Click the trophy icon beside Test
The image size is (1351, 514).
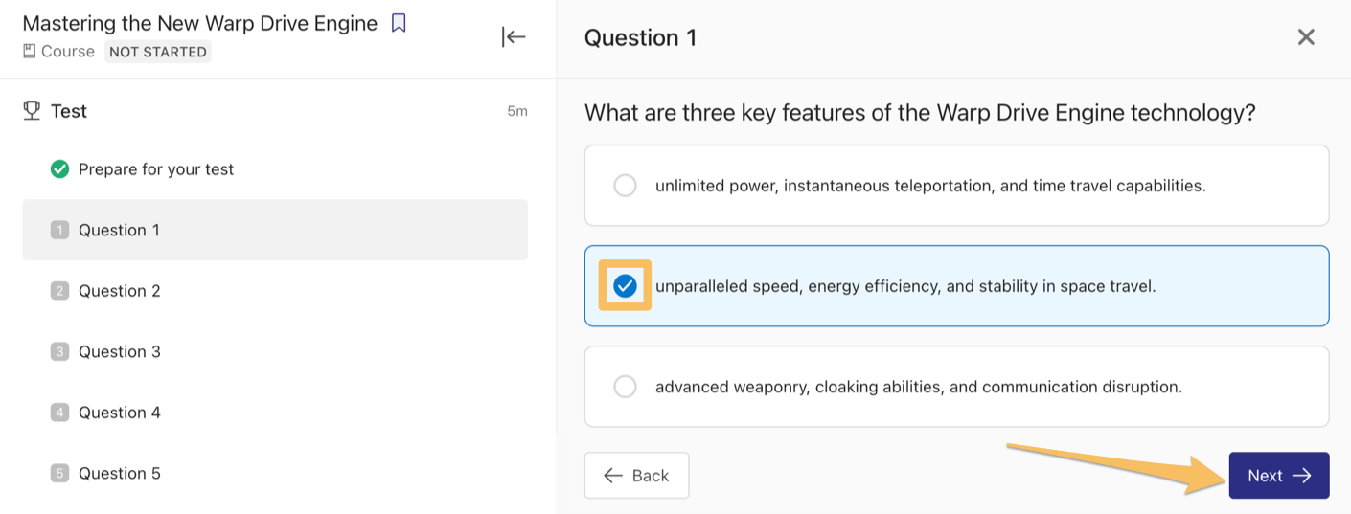coord(32,111)
